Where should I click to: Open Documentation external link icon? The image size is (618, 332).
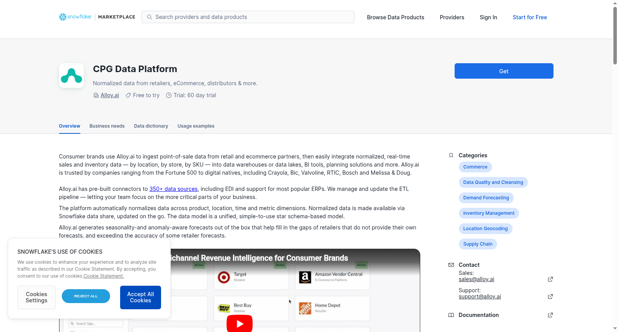(x=550, y=315)
